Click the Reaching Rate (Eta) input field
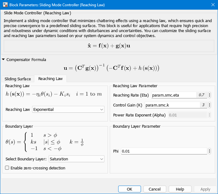 173,95
